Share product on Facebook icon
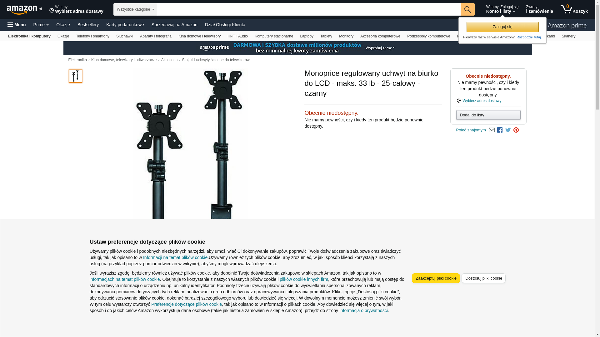Image resolution: width=600 pixels, height=337 pixels. pos(500,130)
